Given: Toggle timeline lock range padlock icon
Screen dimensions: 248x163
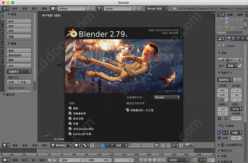Looking at the screenshot, I should (x=55, y=160).
